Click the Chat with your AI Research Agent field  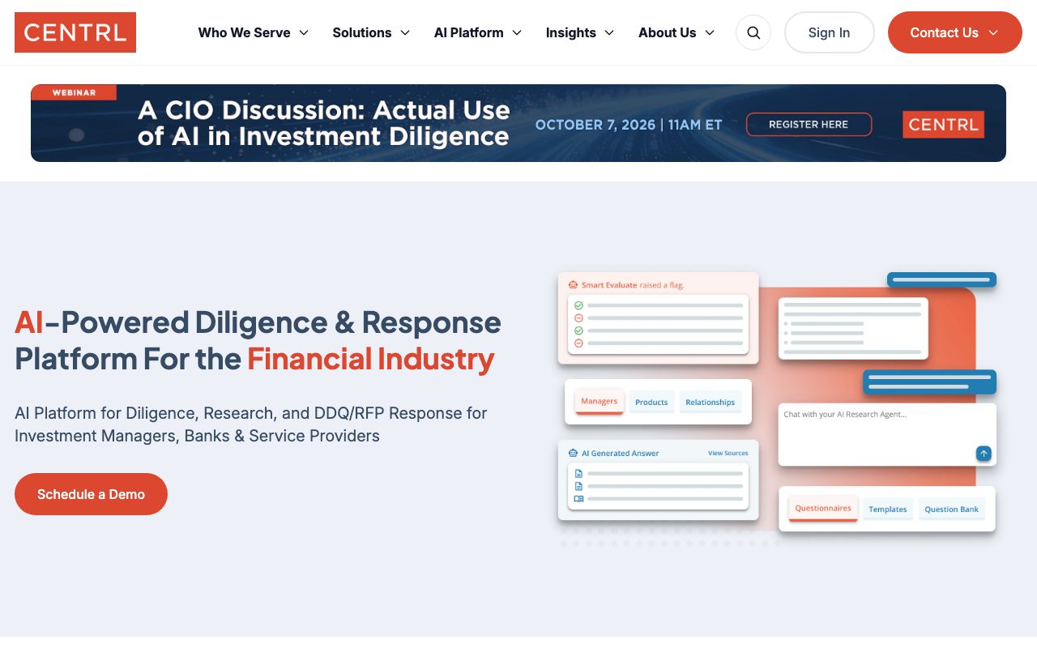pyautogui.click(x=887, y=434)
